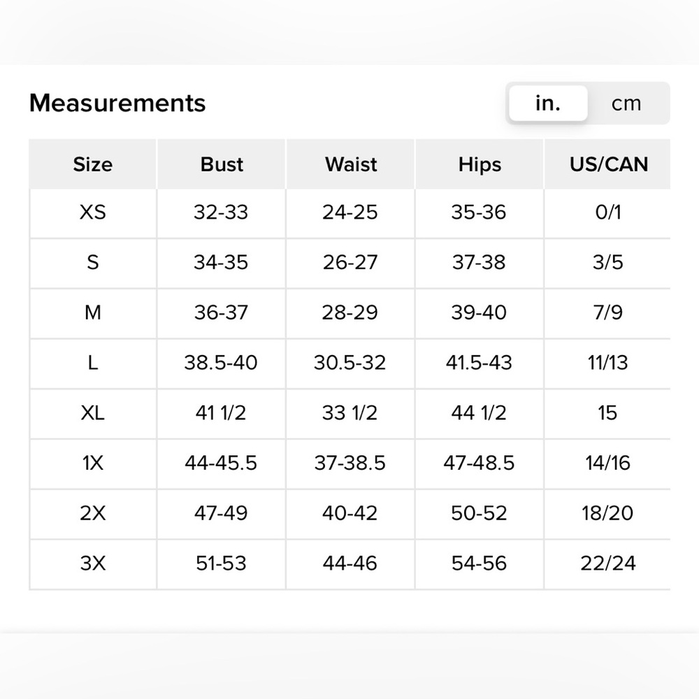Switch measurements to cm units
699x699 pixels.
(626, 103)
